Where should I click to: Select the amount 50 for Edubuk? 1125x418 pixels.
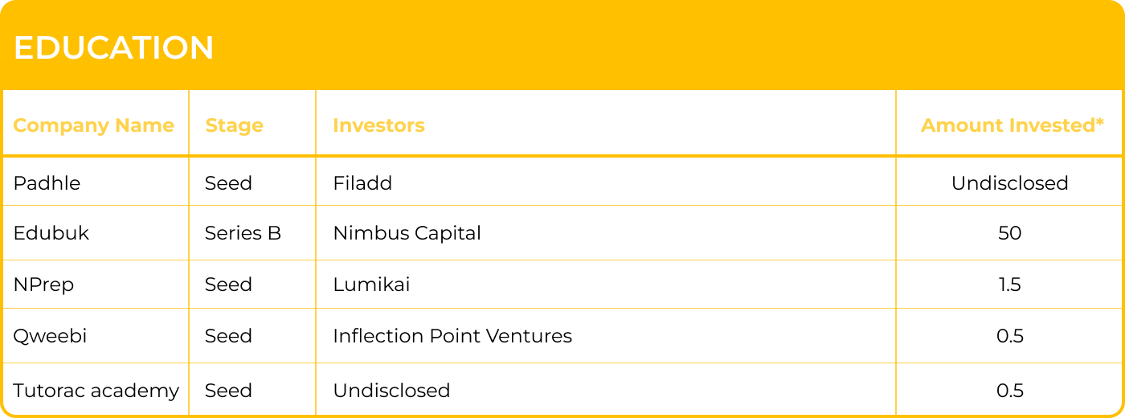(1009, 233)
